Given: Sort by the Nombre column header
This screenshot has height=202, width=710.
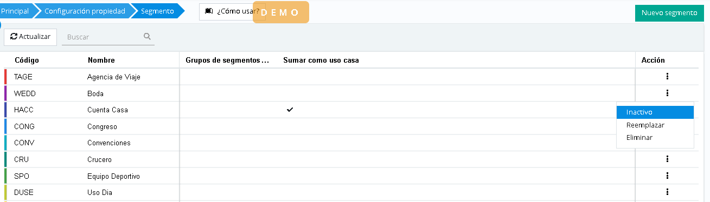Looking at the screenshot, I should [101, 60].
